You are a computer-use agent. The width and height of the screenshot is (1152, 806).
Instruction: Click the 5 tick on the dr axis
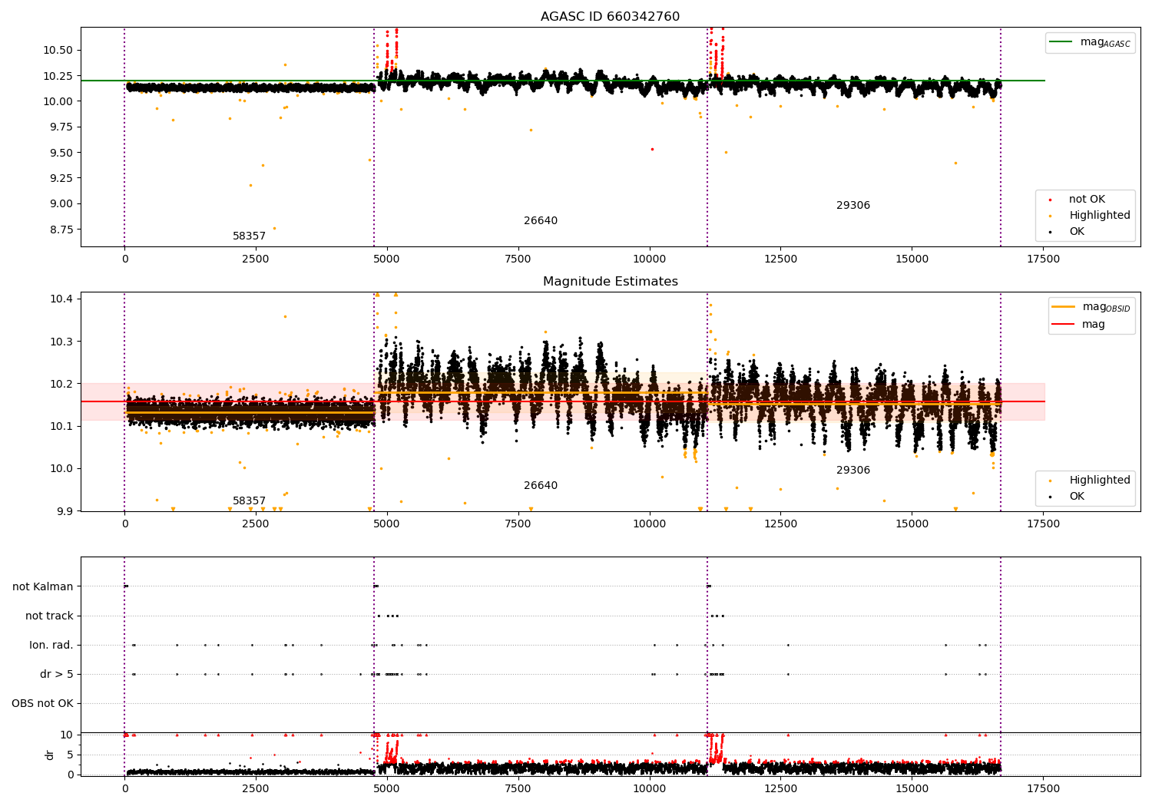[71, 755]
